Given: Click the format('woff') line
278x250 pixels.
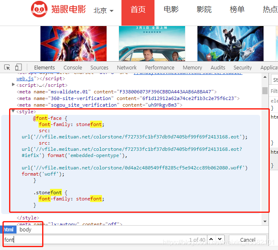Looking at the screenshot, I should tap(43, 174).
